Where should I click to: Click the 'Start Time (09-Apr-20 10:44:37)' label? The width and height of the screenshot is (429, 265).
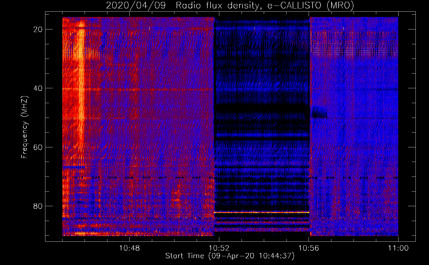[230, 256]
